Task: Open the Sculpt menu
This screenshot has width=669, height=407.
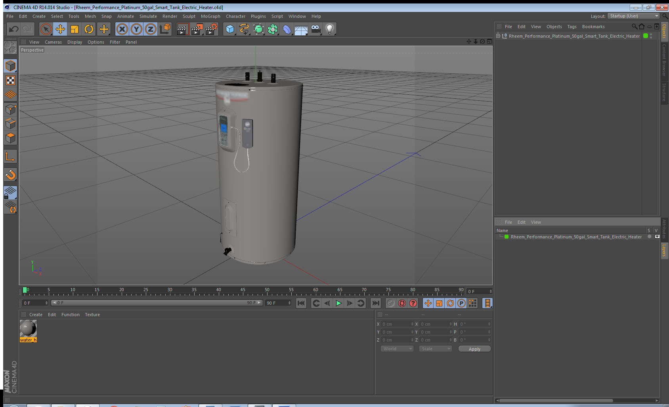Action: pyautogui.click(x=189, y=16)
